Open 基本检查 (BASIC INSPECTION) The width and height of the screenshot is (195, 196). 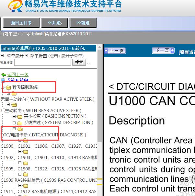coord(55,116)
